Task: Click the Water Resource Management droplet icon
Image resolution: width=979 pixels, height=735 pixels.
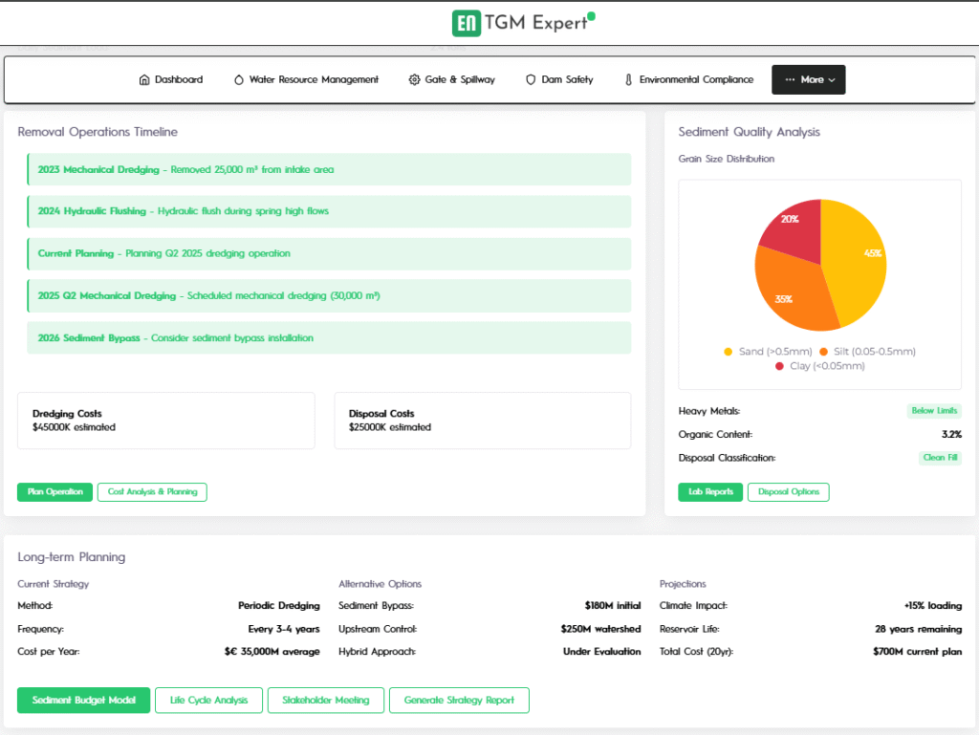Action: coord(239,80)
